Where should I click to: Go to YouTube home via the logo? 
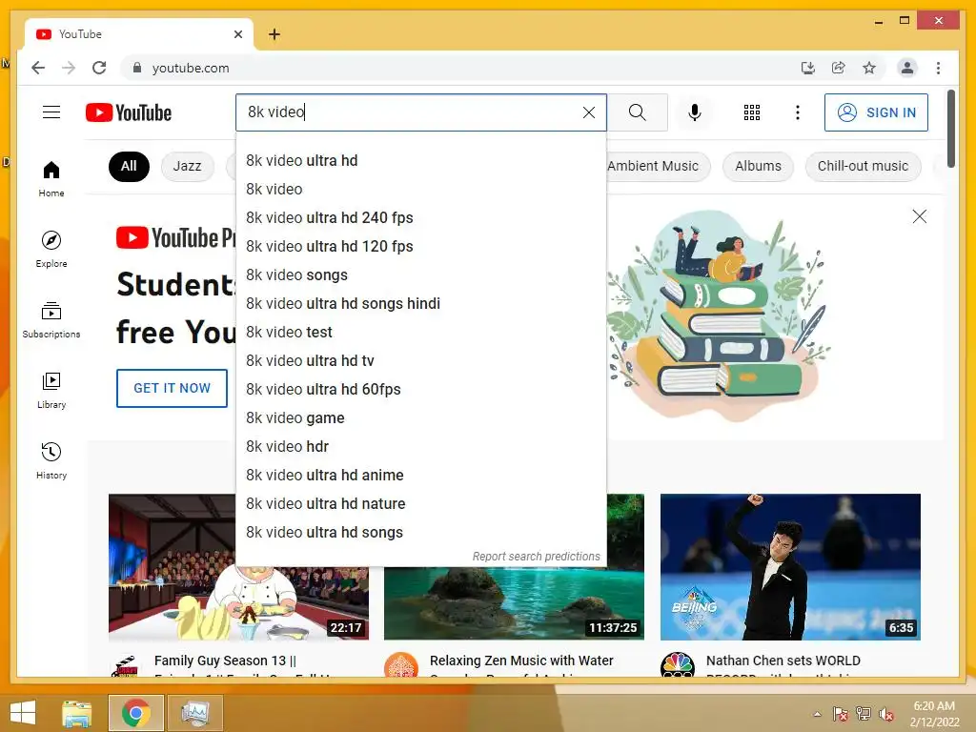129,112
